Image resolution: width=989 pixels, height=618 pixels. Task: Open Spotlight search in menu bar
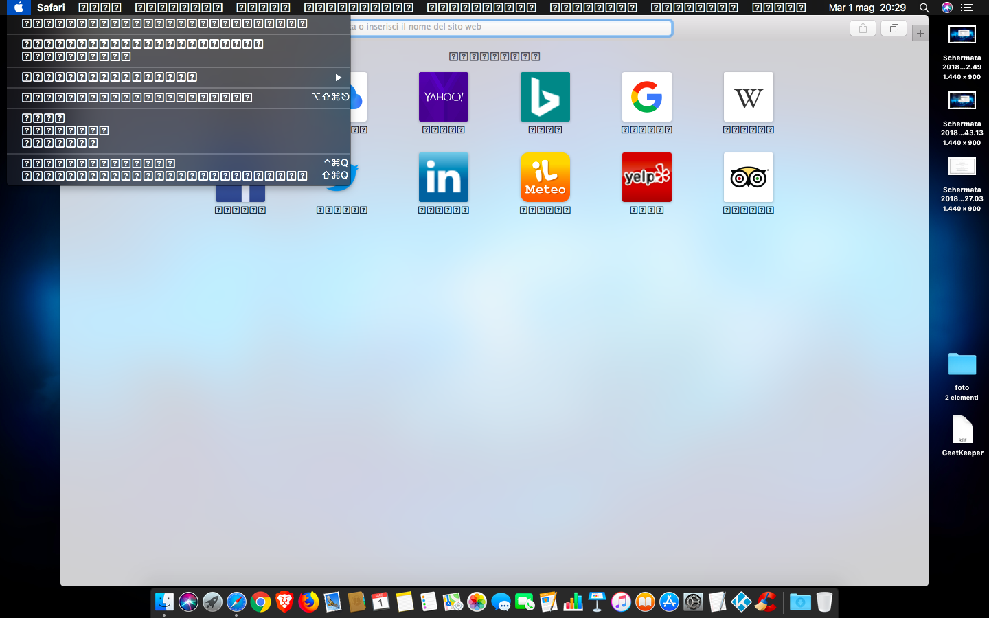[x=924, y=8]
